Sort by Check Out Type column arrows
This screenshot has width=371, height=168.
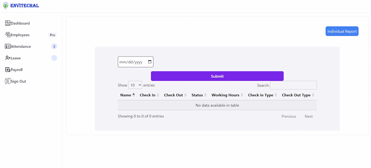coord(313,95)
